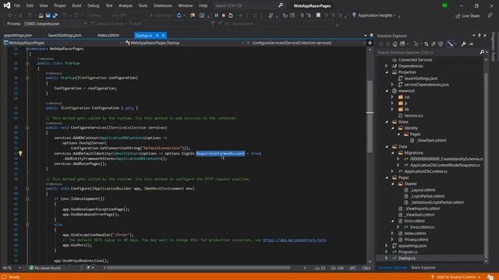The image size is (499, 280).
Task: Click Switch Views icon in Solution Explorer toolbar
Action: pos(402,44)
